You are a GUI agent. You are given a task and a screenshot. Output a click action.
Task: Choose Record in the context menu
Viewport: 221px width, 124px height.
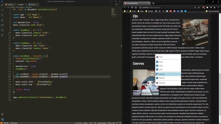(168, 74)
